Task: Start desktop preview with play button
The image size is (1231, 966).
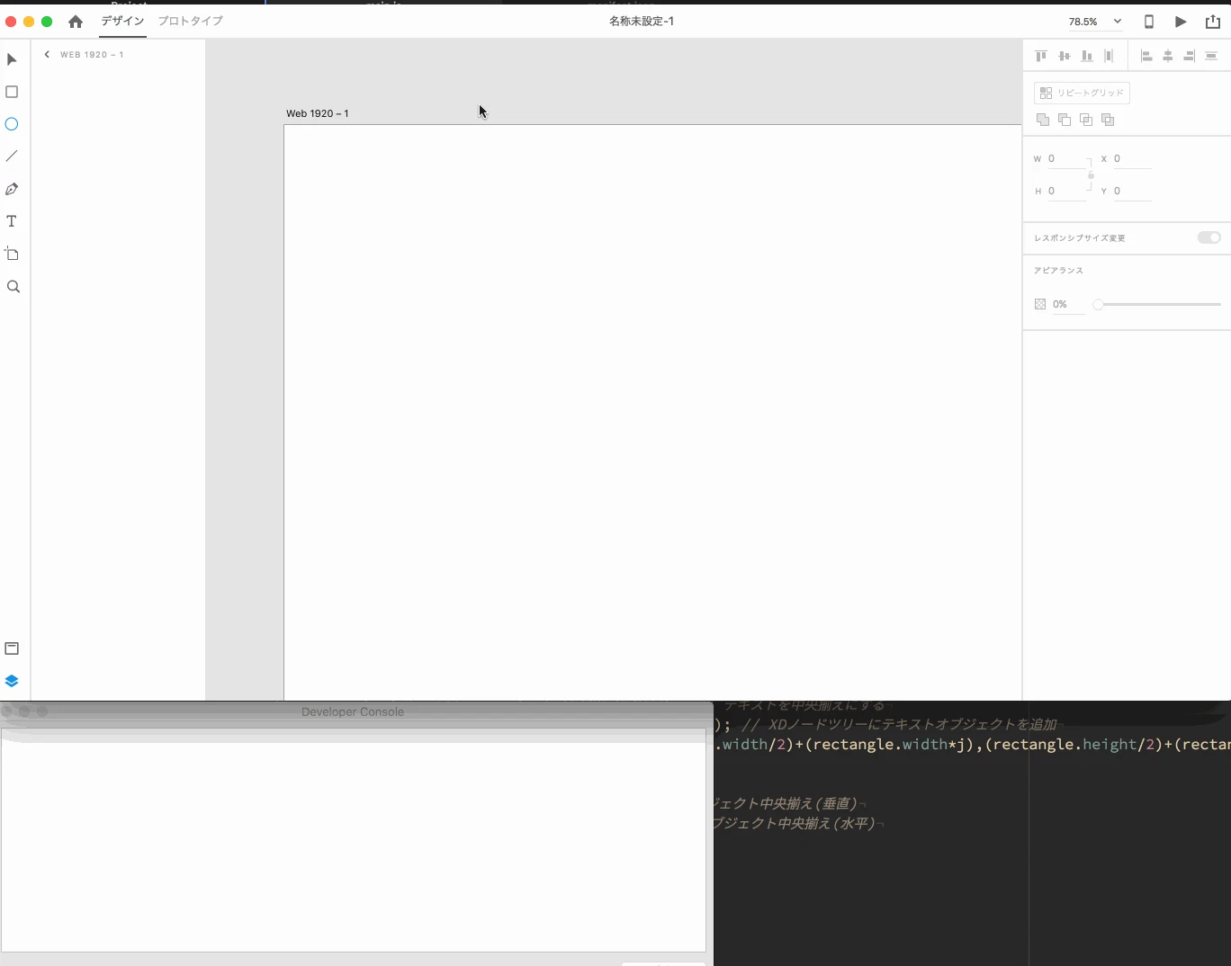Action: tap(1181, 22)
